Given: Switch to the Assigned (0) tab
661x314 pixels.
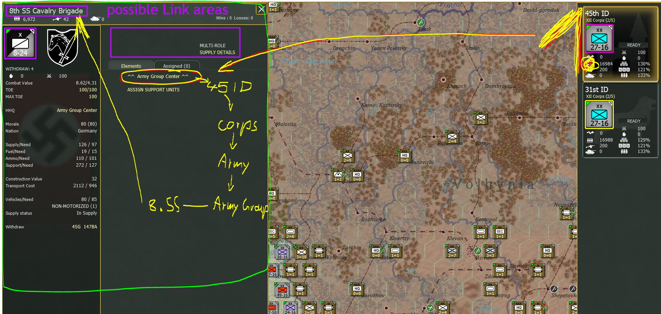Looking at the screenshot, I should click(176, 66).
